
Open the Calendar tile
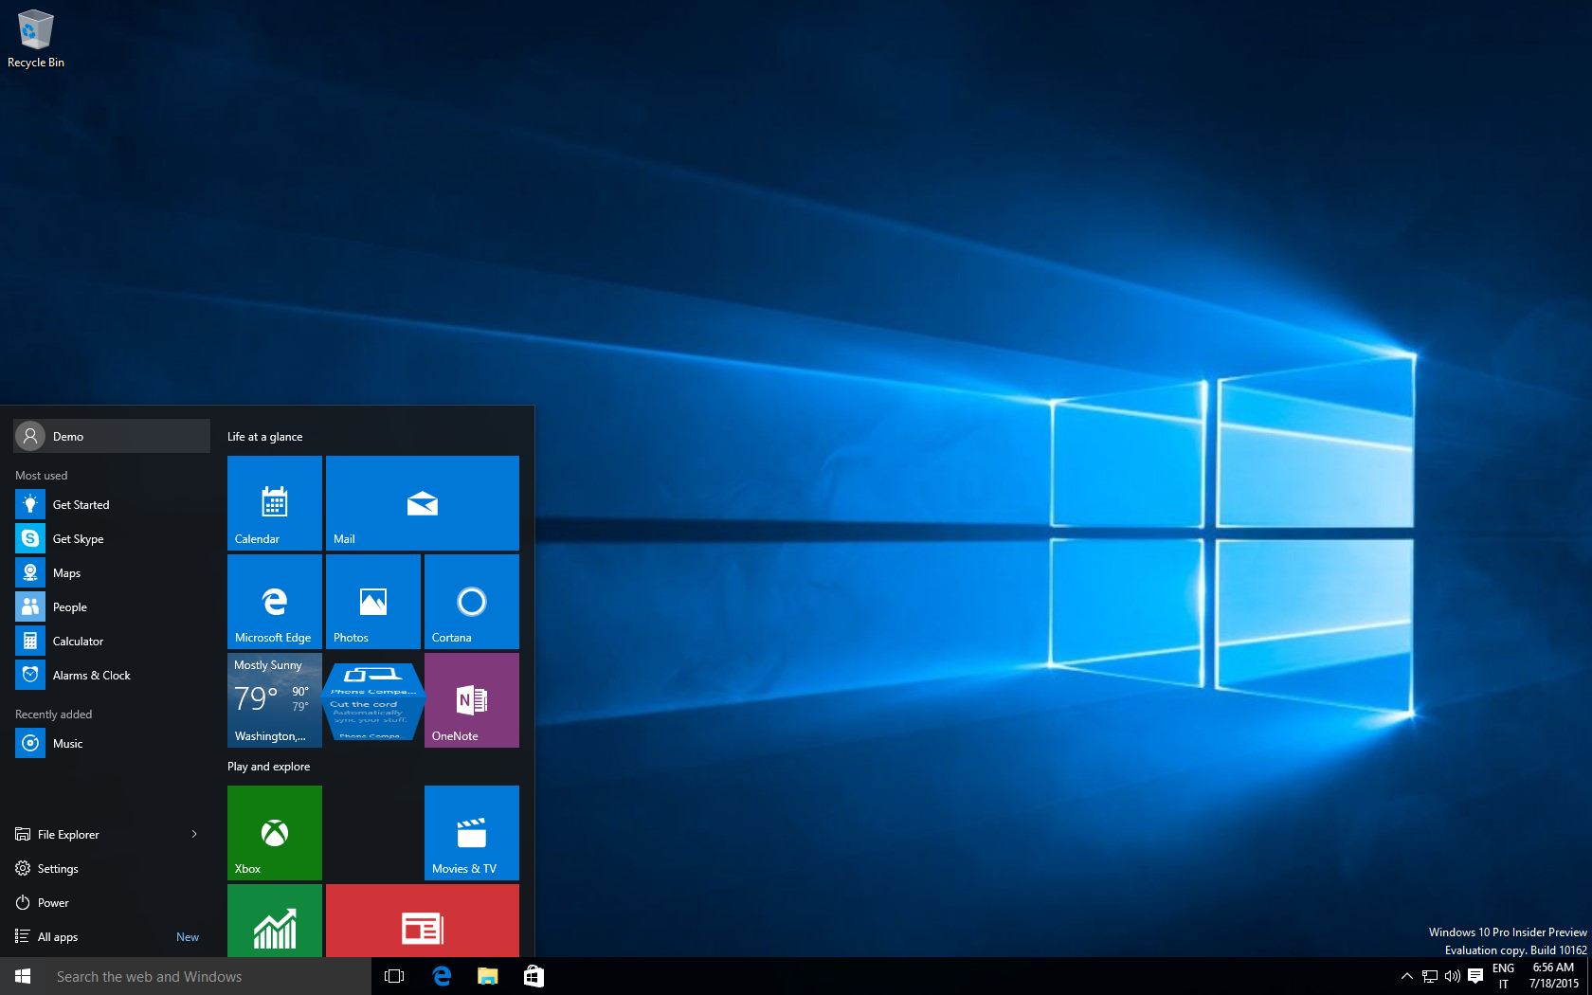(x=275, y=503)
